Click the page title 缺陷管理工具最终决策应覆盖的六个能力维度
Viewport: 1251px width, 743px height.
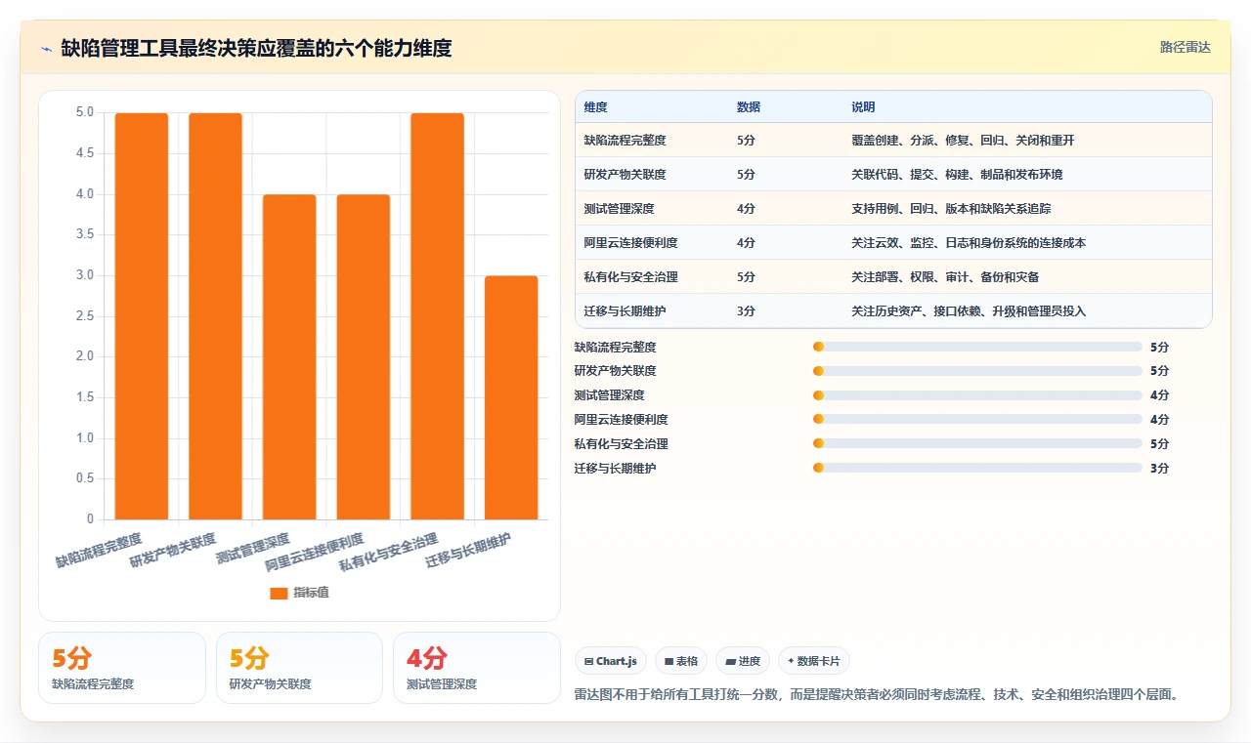click(256, 48)
